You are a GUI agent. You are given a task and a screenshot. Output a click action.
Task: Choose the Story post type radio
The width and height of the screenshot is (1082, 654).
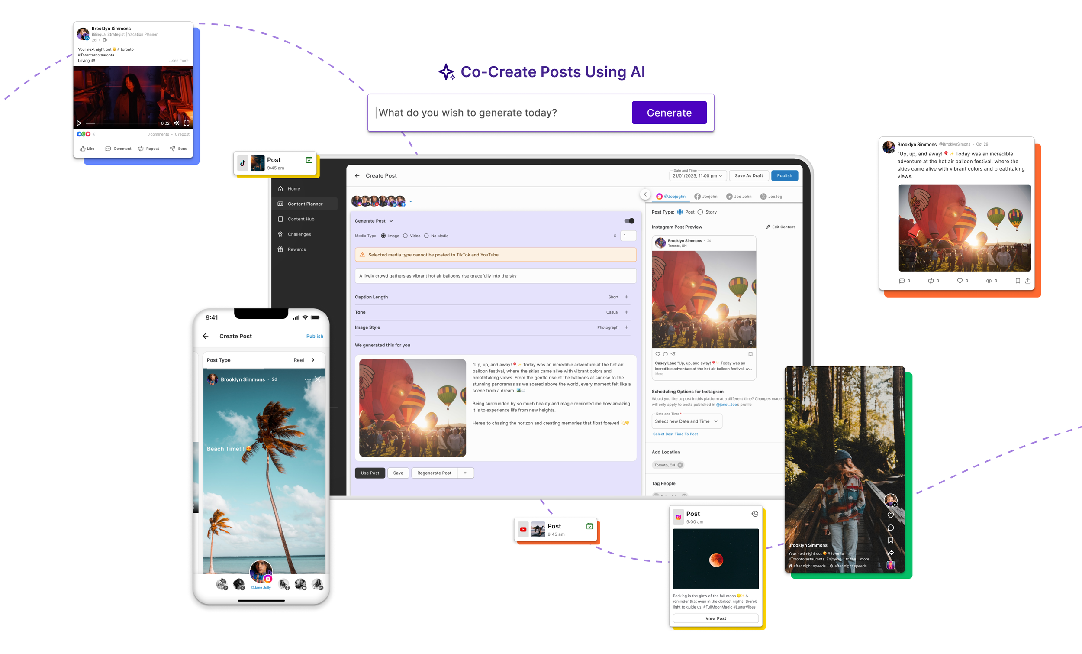click(700, 212)
